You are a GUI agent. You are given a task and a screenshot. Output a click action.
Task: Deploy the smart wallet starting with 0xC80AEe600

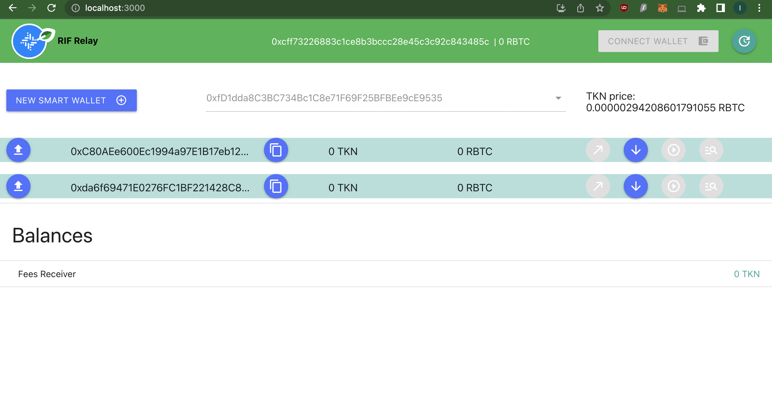(18, 150)
